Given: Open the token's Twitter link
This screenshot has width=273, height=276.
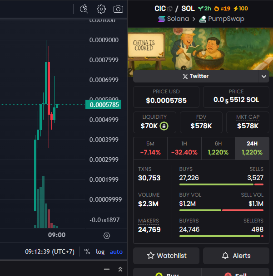Looking at the screenshot, I should point(195,76).
